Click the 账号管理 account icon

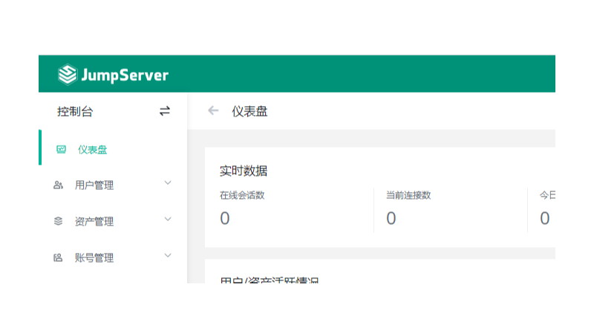click(x=58, y=257)
